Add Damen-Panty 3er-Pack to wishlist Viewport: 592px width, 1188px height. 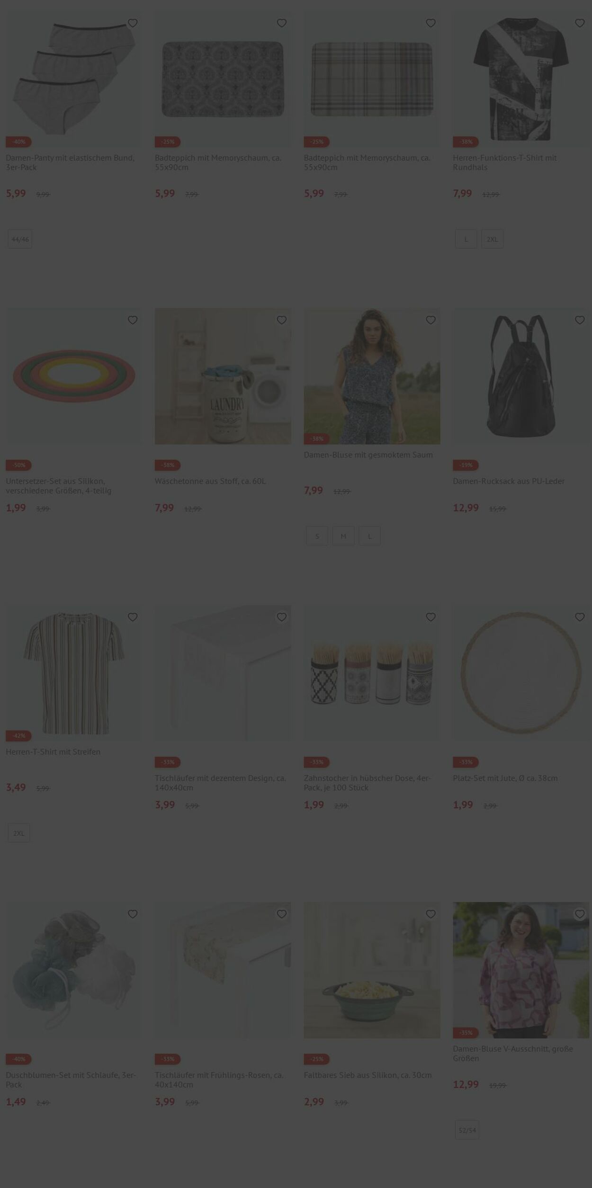click(133, 23)
